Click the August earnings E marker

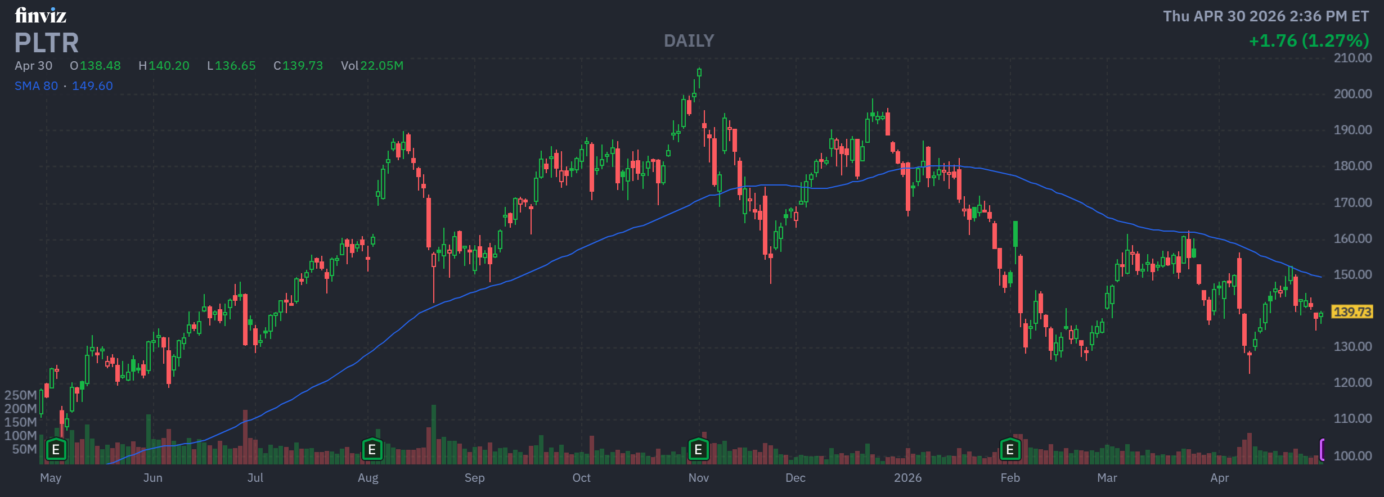pos(372,450)
